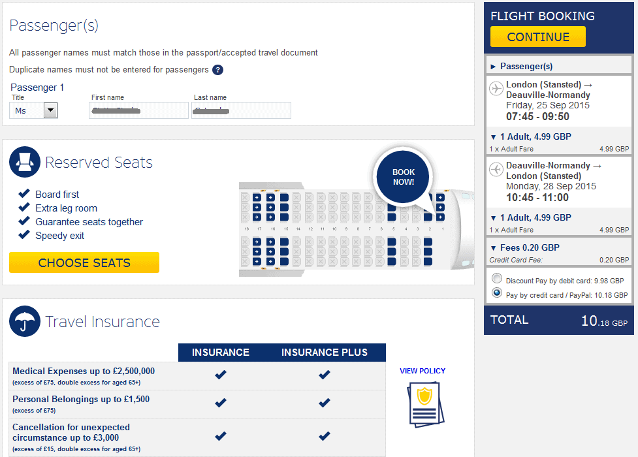Select pay by credit card / PayPal option
This screenshot has height=457, width=638.
497,292
